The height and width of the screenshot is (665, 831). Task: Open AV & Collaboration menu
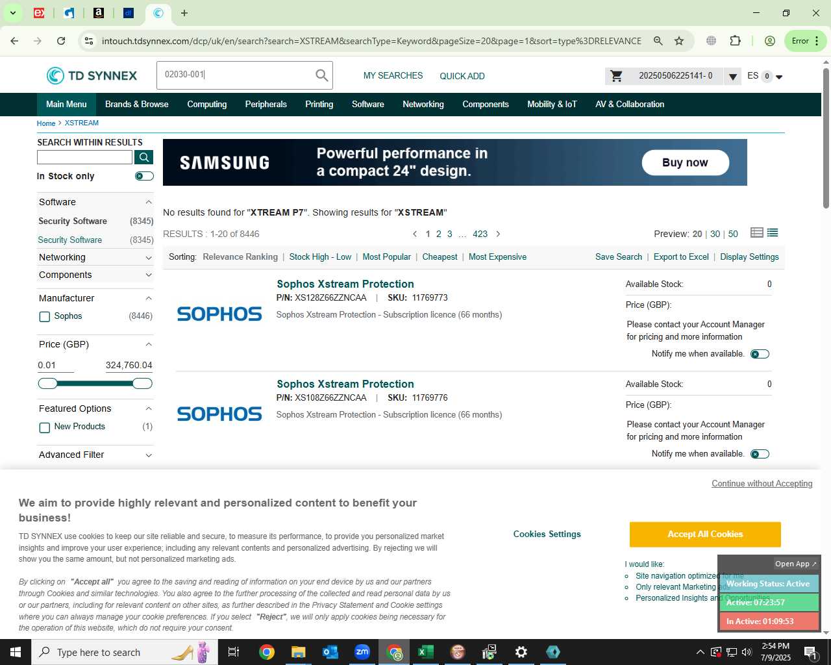click(x=630, y=104)
